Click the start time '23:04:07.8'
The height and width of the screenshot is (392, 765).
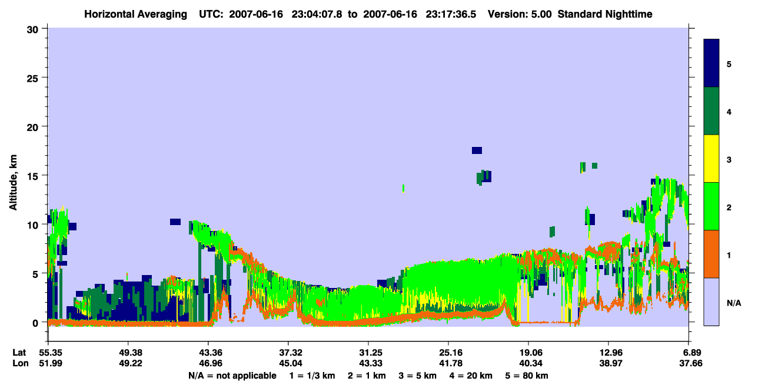click(317, 14)
